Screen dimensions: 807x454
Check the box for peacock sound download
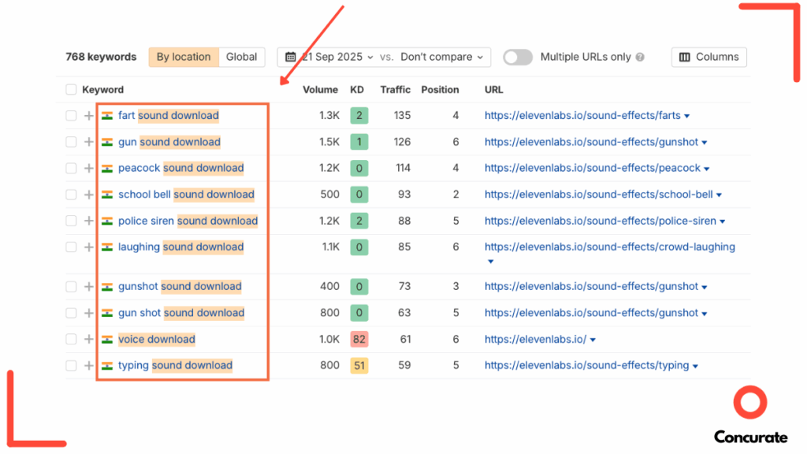71,169
